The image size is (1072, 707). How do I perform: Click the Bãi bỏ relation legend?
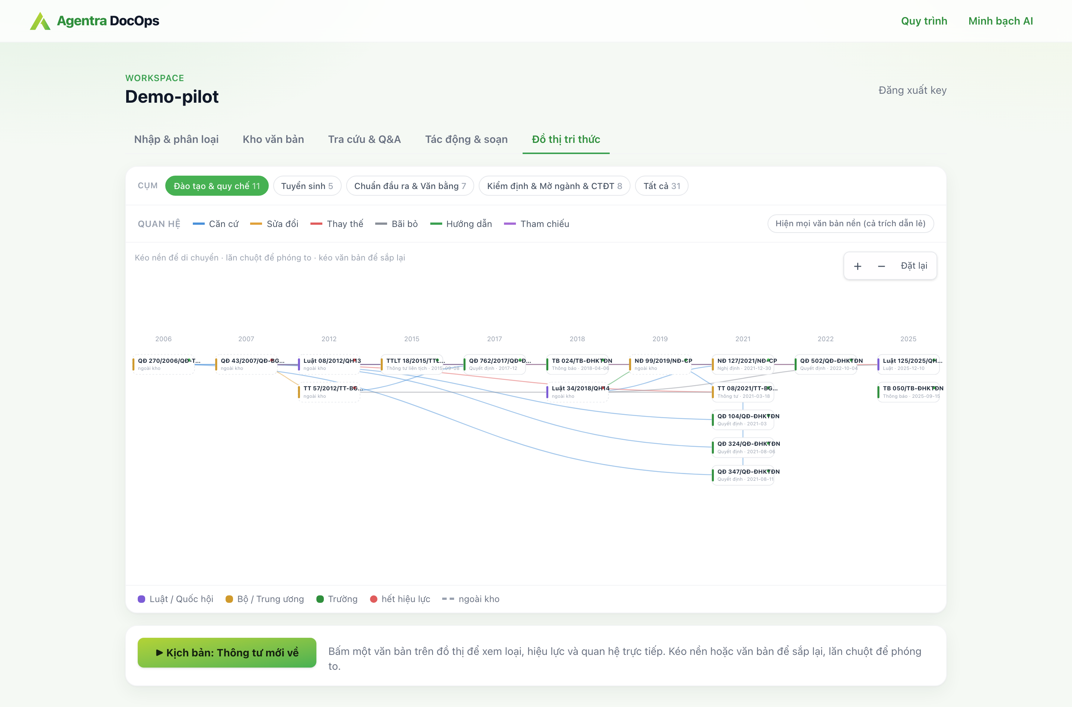tap(396, 224)
